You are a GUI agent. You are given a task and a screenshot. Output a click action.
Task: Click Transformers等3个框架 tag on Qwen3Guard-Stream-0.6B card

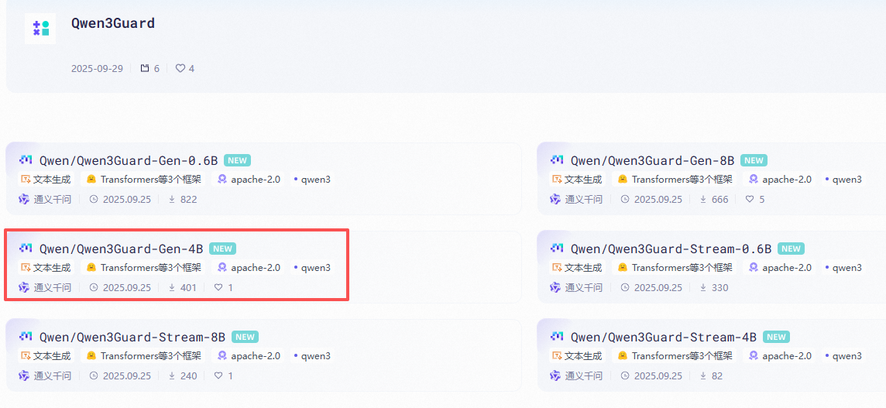675,268
